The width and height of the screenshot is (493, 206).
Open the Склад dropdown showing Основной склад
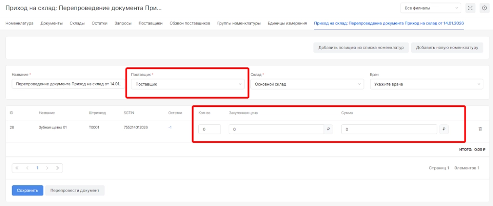tap(307, 84)
